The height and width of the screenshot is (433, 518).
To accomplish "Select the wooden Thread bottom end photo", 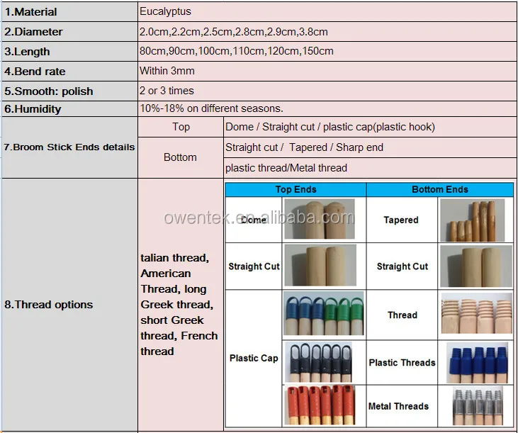I will pyautogui.click(x=475, y=314).
